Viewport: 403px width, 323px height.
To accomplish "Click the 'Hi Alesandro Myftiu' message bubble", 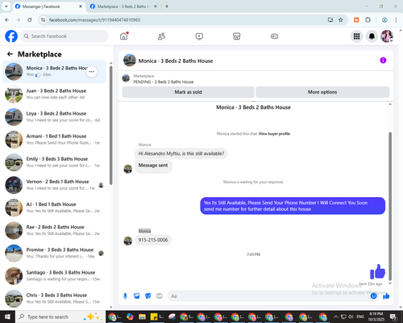I will (181, 153).
